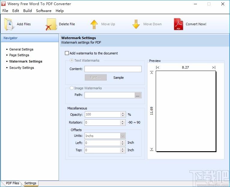Increase Top offset with the up arrow
This screenshot has width=230, height=187.
tap(122, 149)
